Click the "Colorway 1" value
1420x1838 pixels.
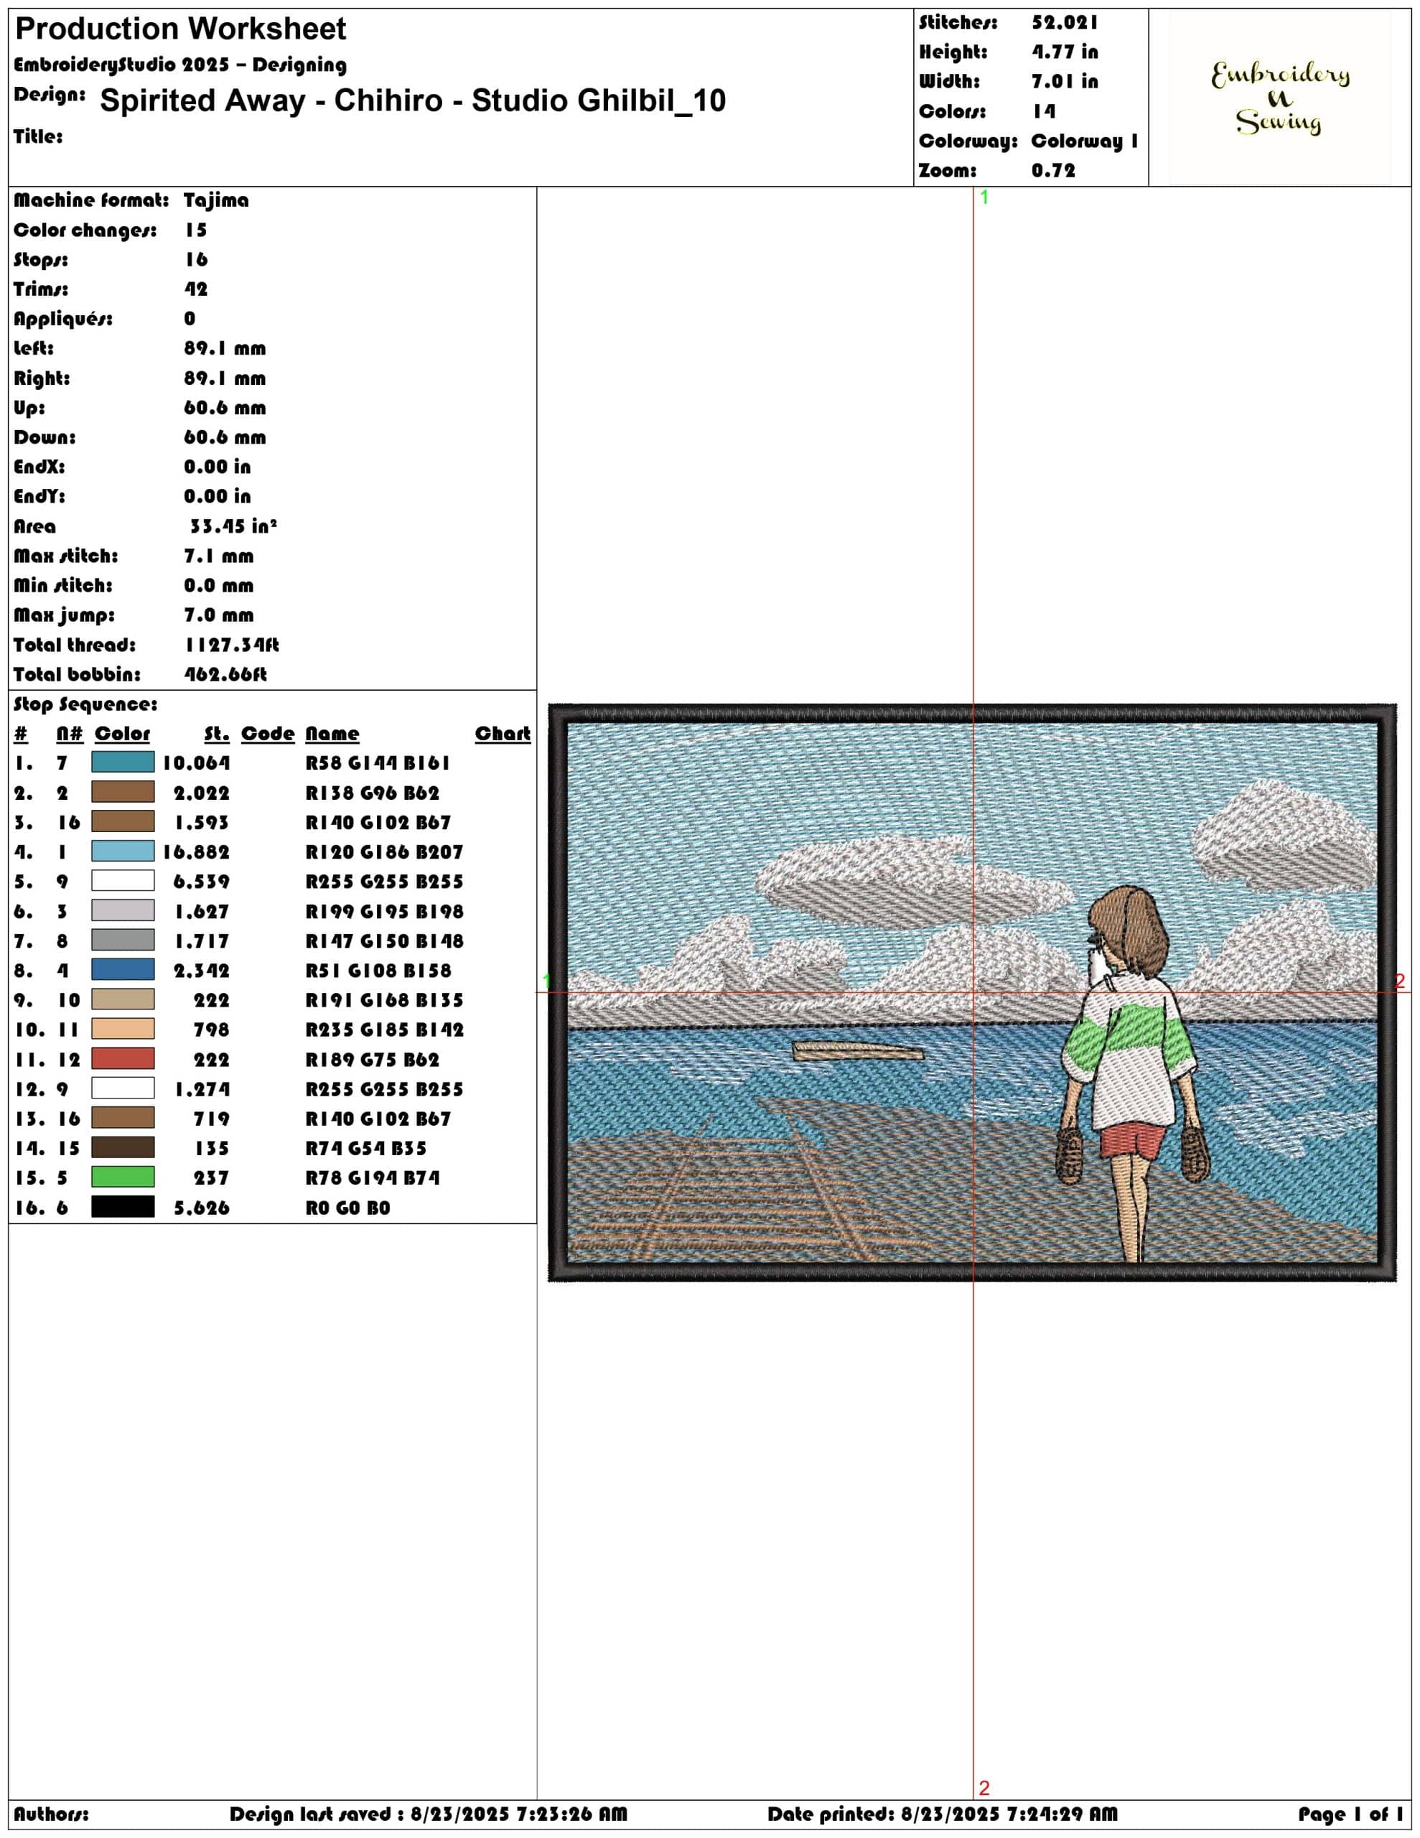[1084, 141]
